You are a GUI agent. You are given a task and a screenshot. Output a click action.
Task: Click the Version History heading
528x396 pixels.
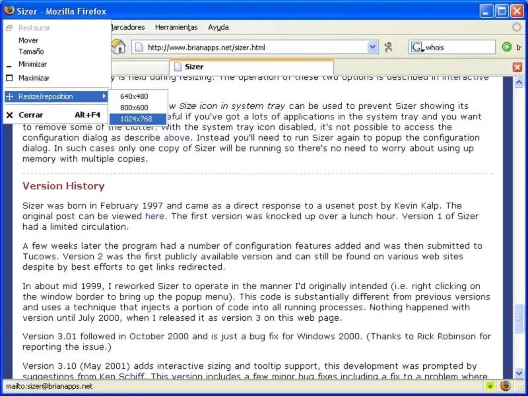tap(63, 186)
